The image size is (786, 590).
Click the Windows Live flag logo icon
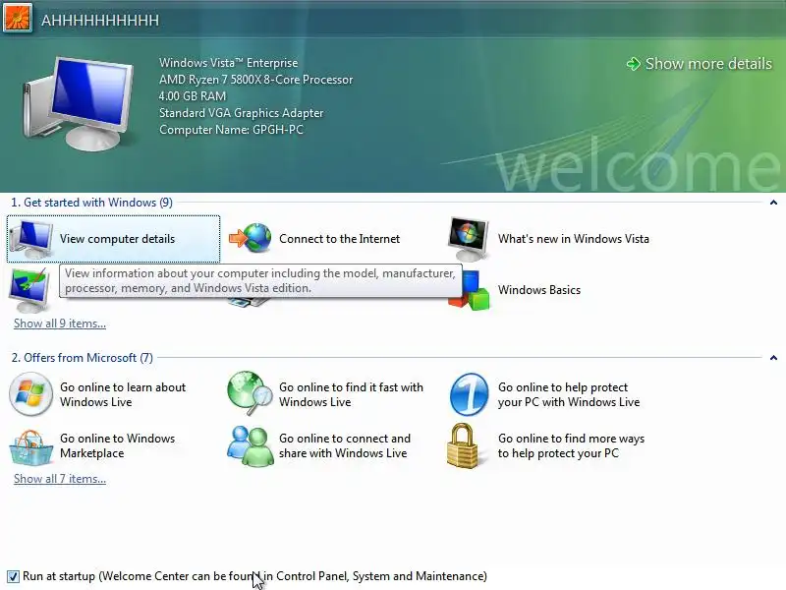coord(30,394)
